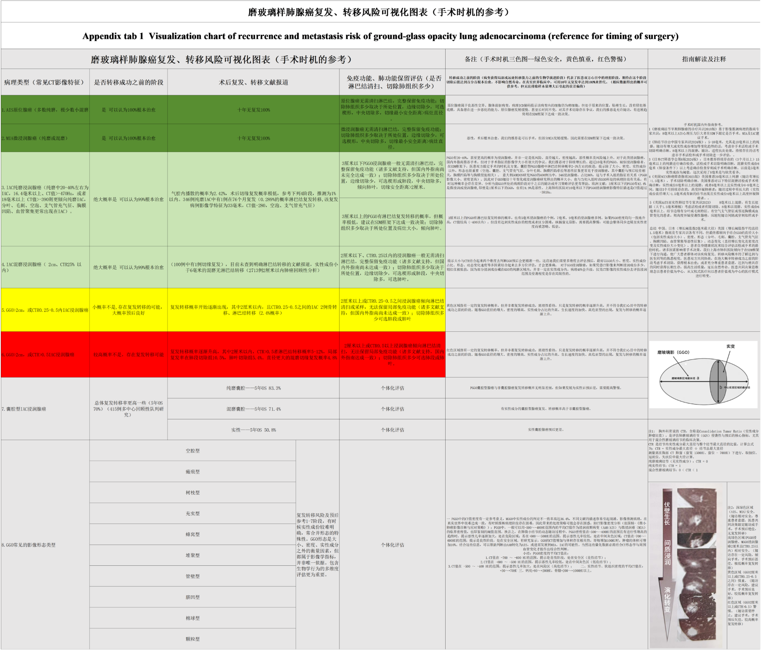The width and height of the screenshot is (761, 650).
Task: Click the red CTR>0.5 IAC浸润腺癌 cell
Action: [45, 355]
